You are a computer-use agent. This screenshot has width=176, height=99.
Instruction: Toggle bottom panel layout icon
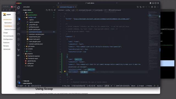153,3
